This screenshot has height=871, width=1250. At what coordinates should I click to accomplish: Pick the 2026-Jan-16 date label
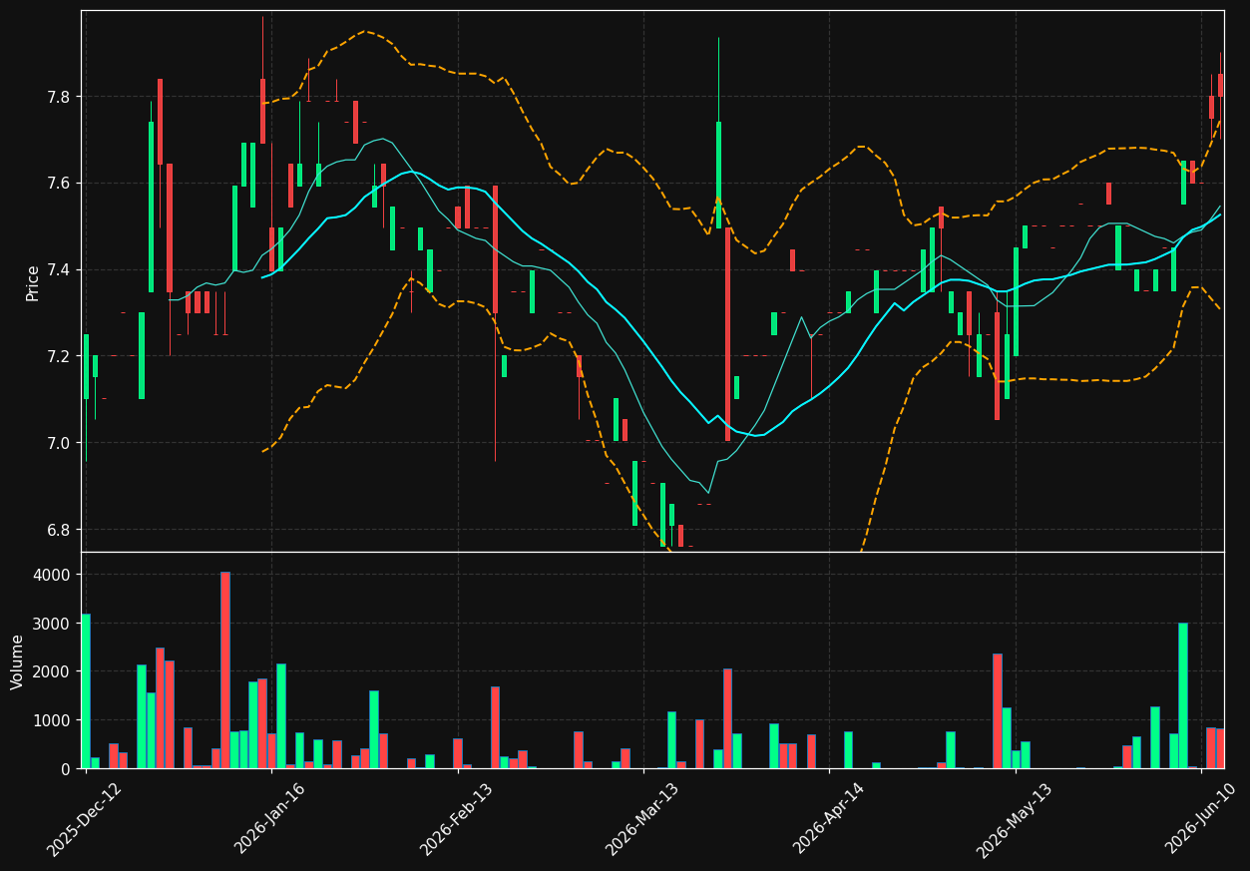(269, 819)
